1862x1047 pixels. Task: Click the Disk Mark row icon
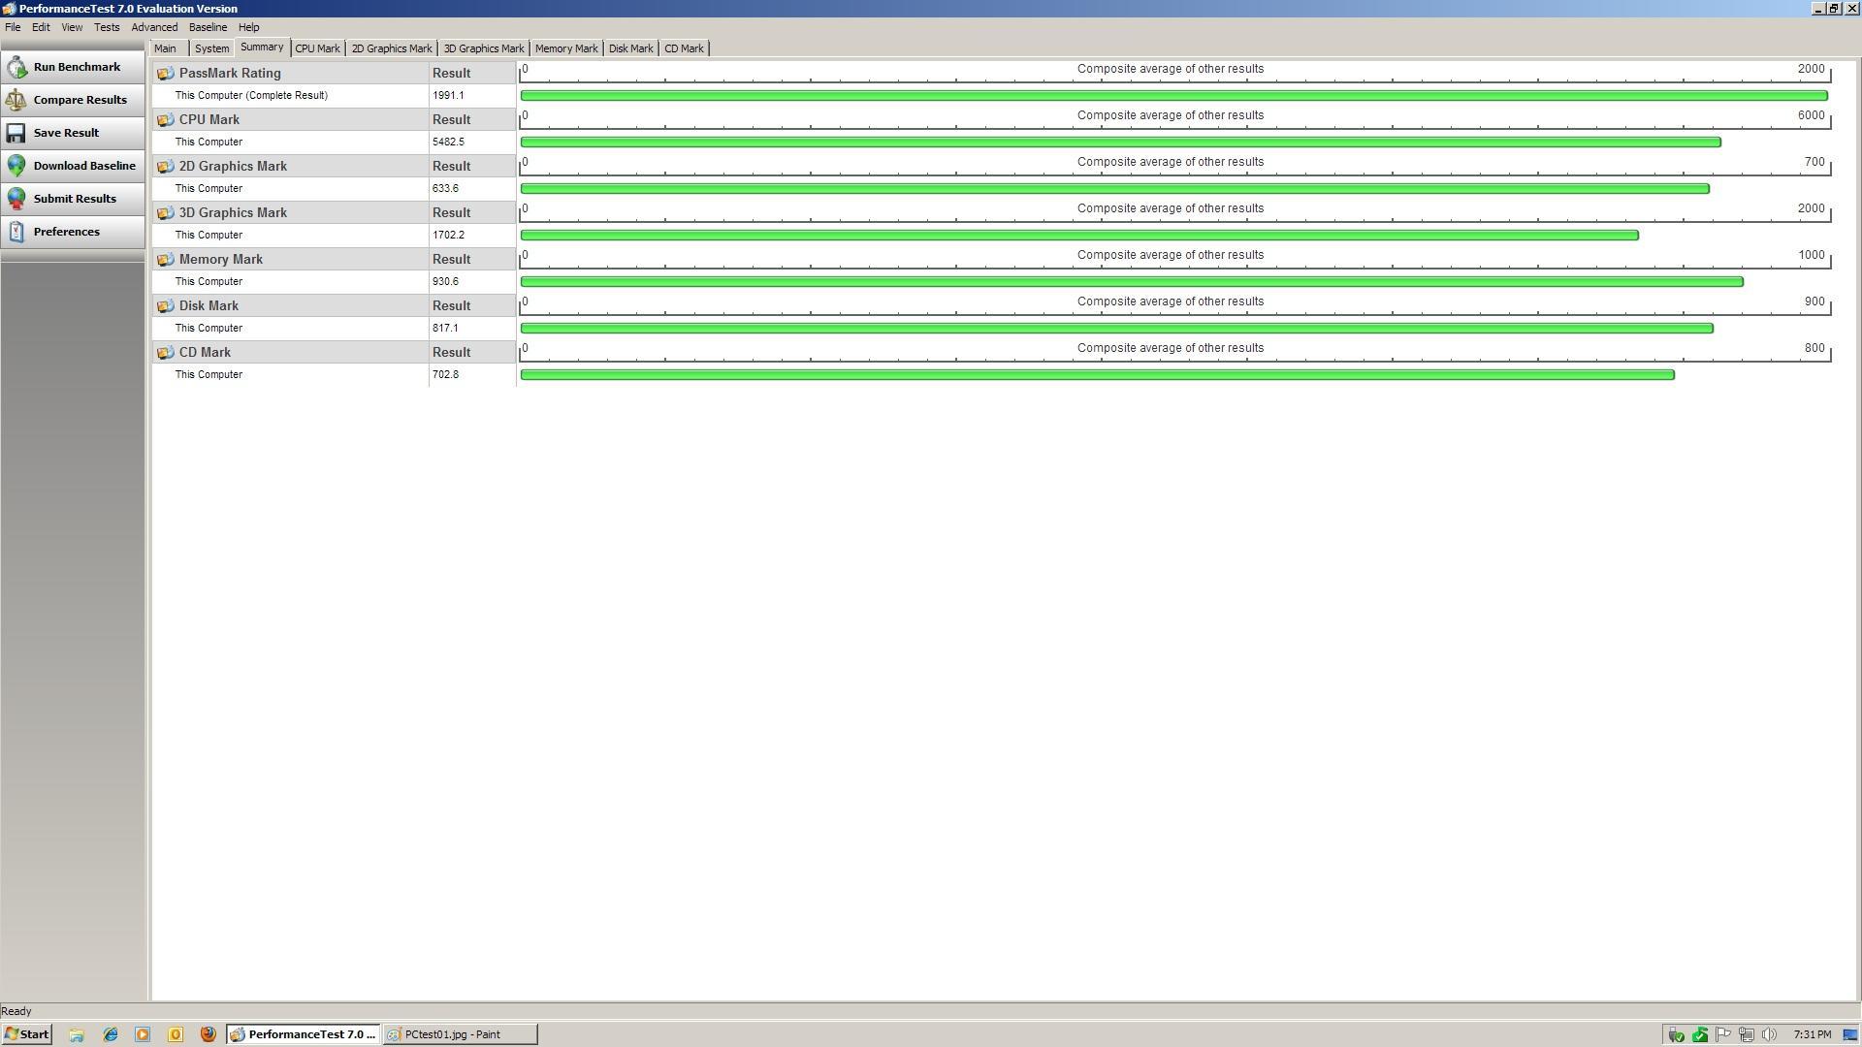pyautogui.click(x=166, y=306)
